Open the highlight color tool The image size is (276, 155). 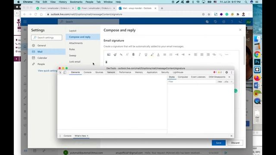coord(152,55)
